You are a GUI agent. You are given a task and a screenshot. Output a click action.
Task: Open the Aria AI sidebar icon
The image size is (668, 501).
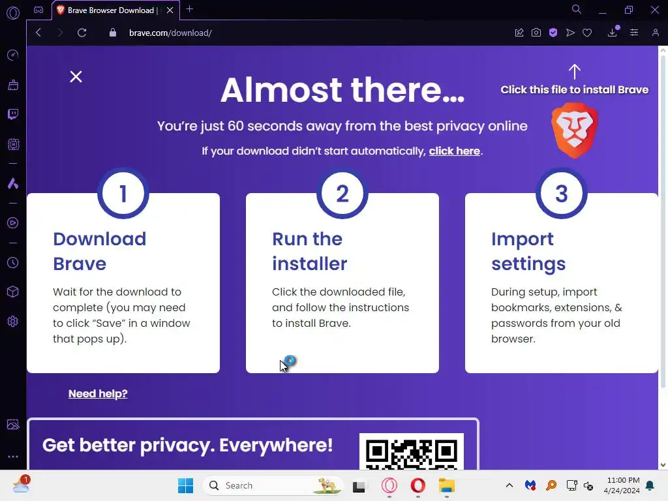click(13, 183)
